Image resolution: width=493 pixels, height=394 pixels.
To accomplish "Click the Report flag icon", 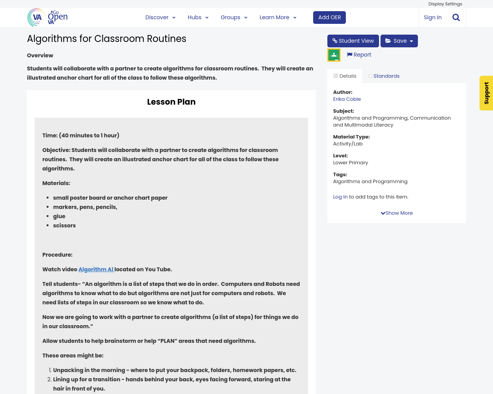I will coord(349,55).
